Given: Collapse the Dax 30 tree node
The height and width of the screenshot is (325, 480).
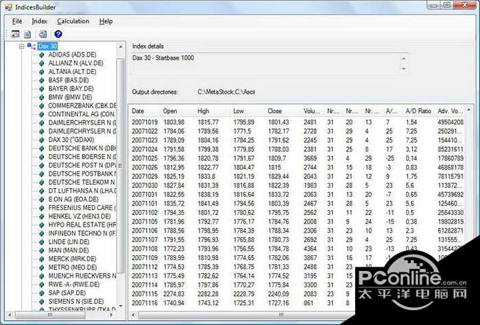Looking at the screenshot, I should tap(21, 47).
